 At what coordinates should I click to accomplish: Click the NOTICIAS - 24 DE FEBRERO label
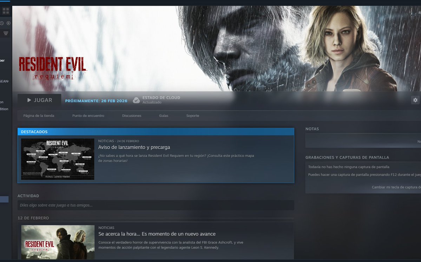[x=118, y=141]
